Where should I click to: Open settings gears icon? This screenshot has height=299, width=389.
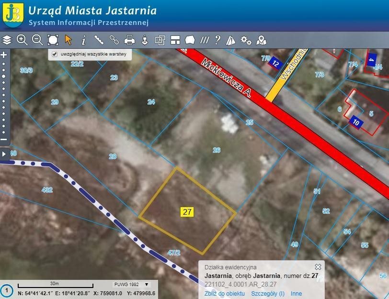(x=246, y=40)
